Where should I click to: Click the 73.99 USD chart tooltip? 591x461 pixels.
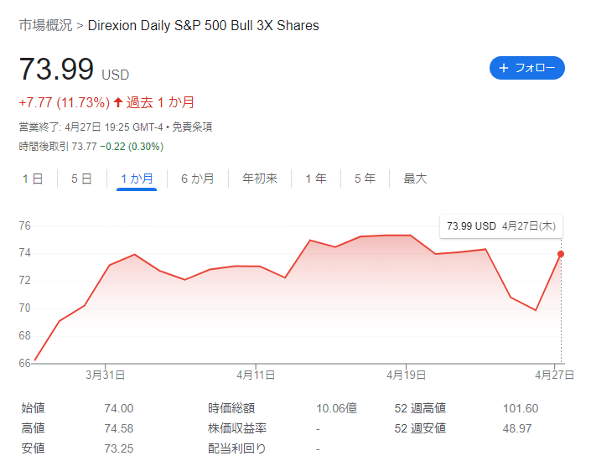click(501, 226)
